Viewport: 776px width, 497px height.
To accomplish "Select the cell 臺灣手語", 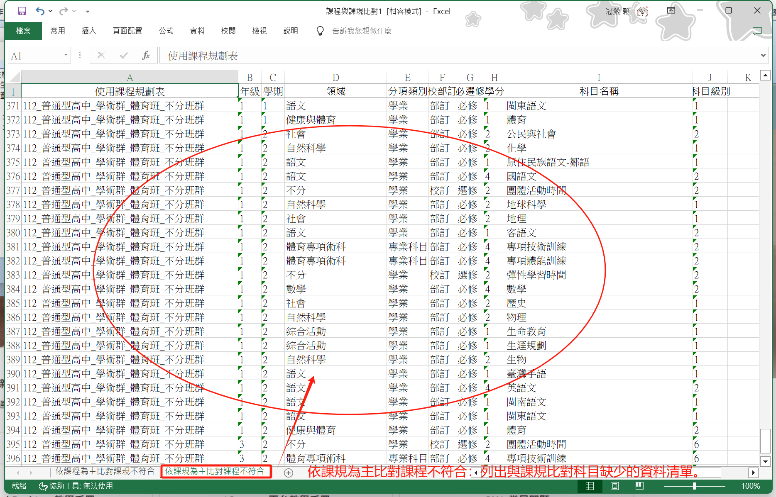I will coord(599,374).
